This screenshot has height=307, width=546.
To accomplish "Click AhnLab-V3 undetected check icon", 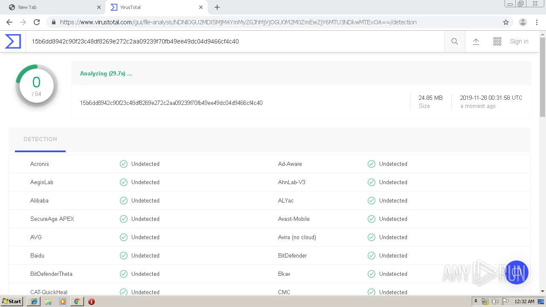I will (372, 182).
